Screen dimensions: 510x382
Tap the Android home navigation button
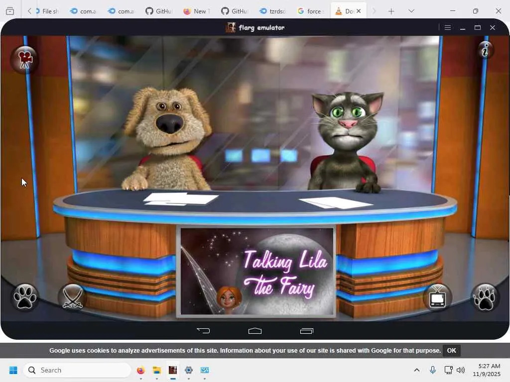255,331
